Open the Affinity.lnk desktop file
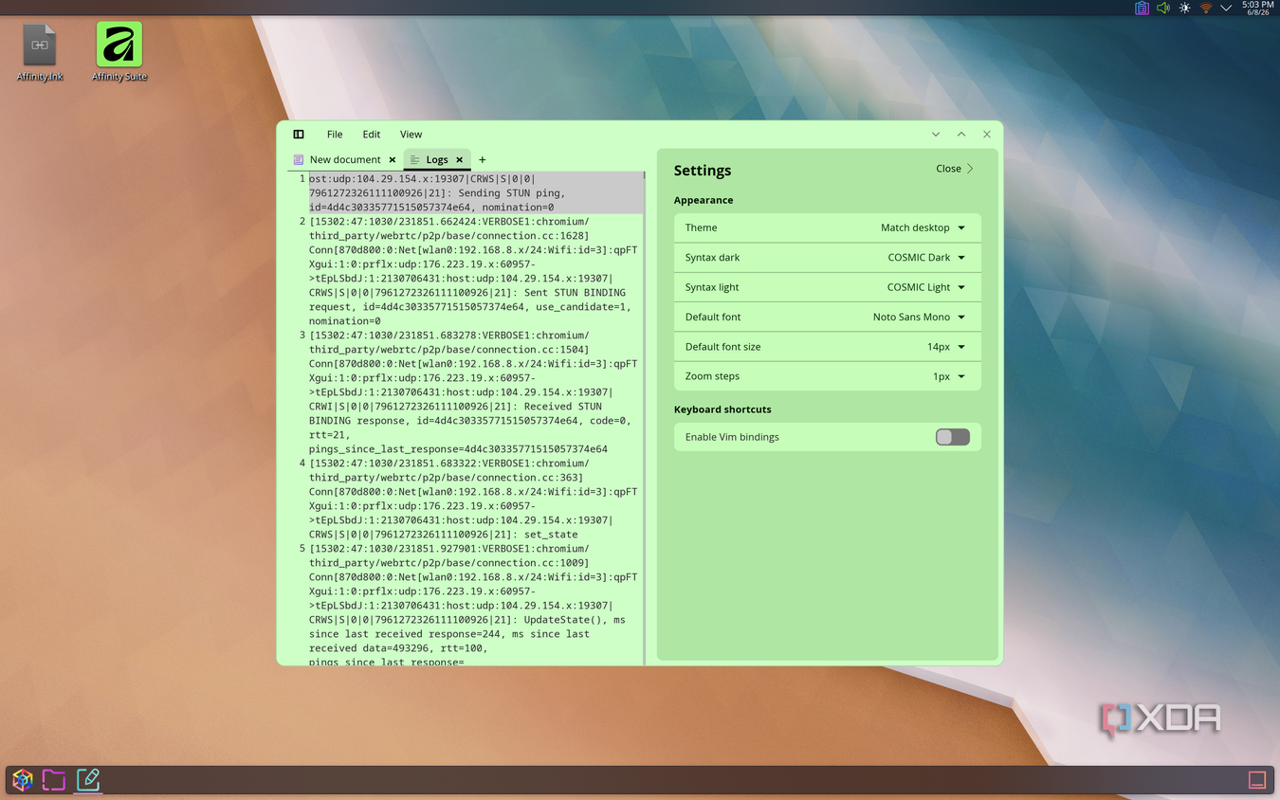Image resolution: width=1280 pixels, height=800 pixels. [40, 52]
